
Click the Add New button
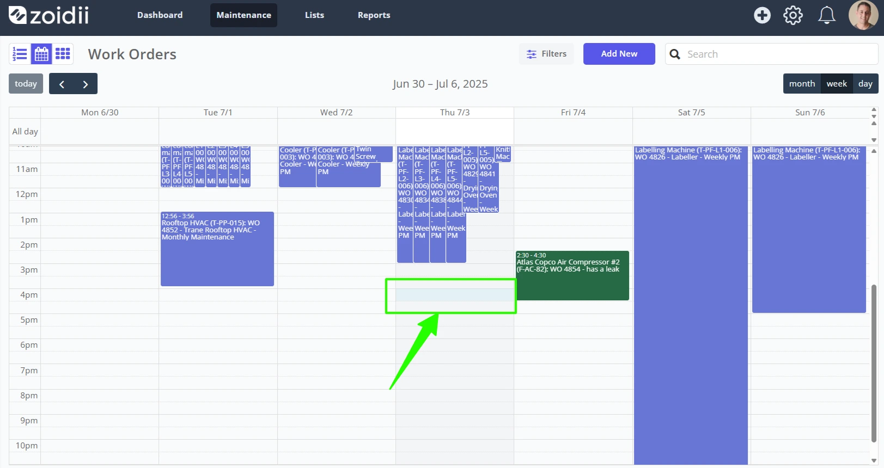point(619,54)
